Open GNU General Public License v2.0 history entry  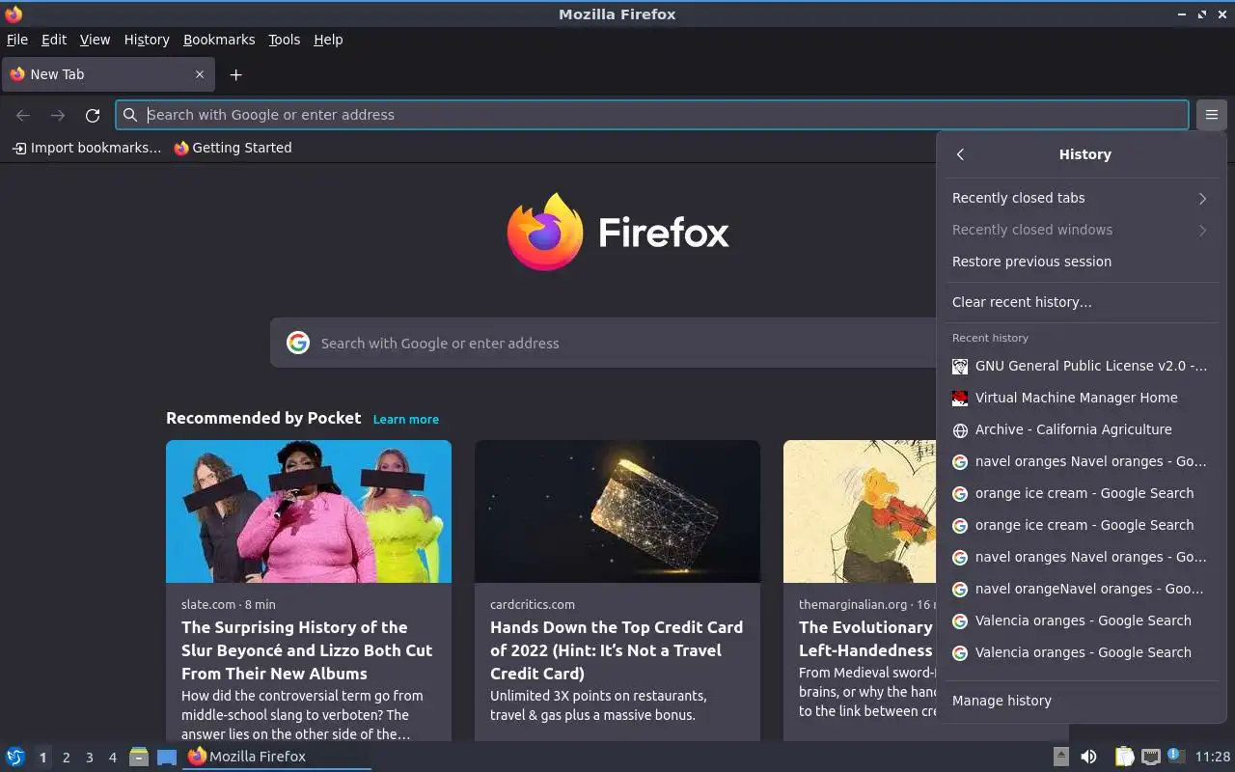[1081, 366]
